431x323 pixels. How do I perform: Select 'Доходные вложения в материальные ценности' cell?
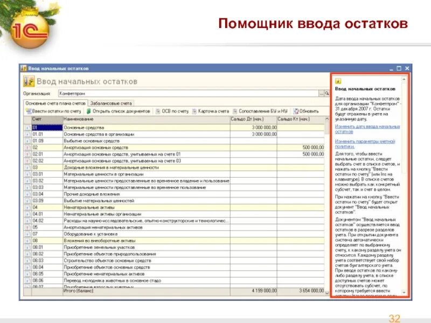coord(146,167)
